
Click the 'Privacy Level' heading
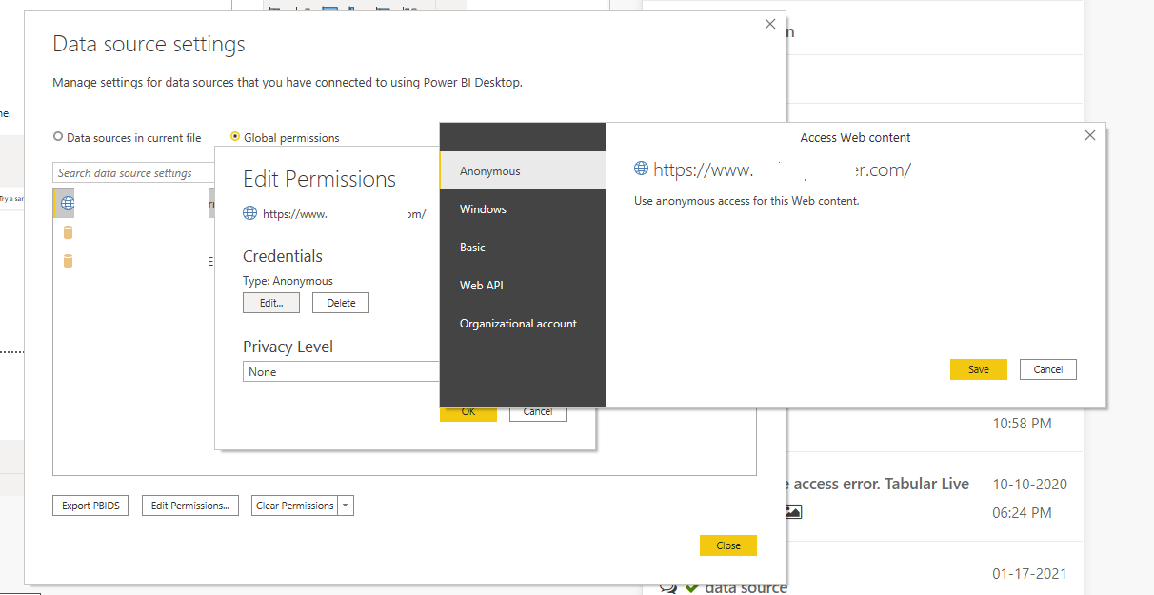click(x=288, y=347)
